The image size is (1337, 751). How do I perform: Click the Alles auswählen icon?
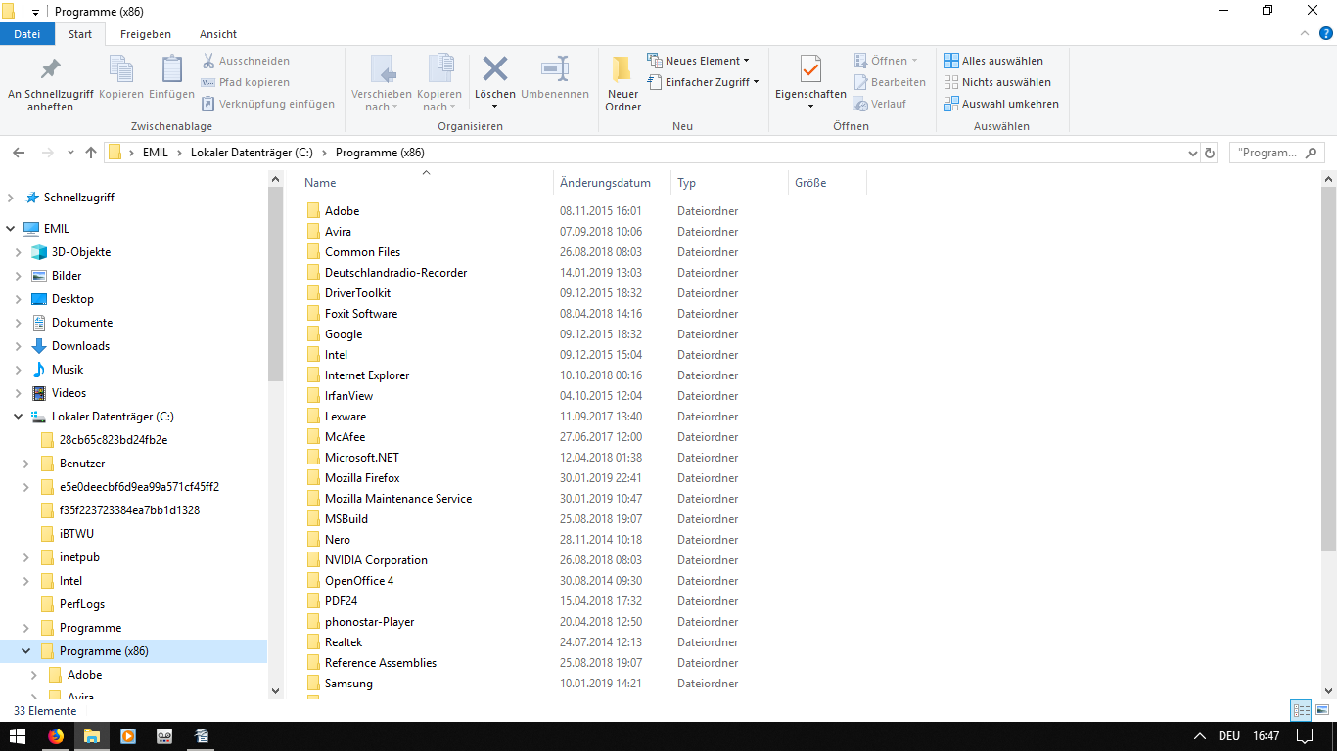pyautogui.click(x=950, y=61)
